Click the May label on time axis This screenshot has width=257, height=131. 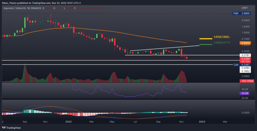tap(112, 122)
